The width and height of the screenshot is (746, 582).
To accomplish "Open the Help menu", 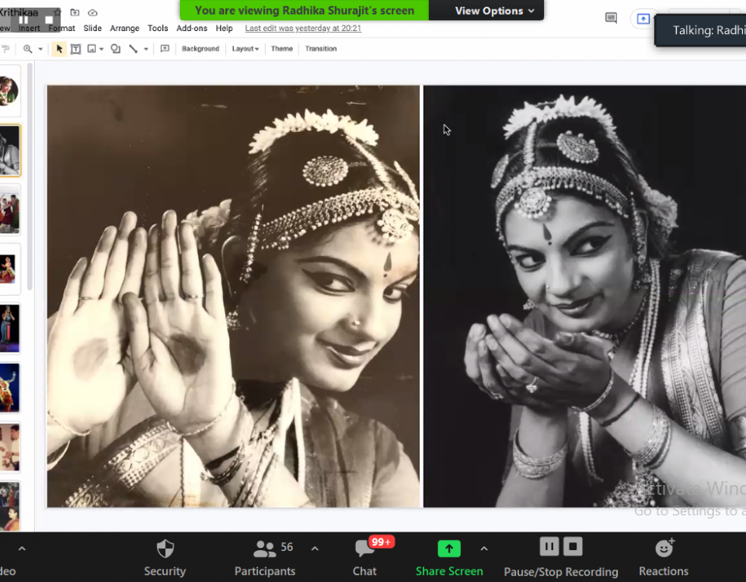I will pos(224,29).
